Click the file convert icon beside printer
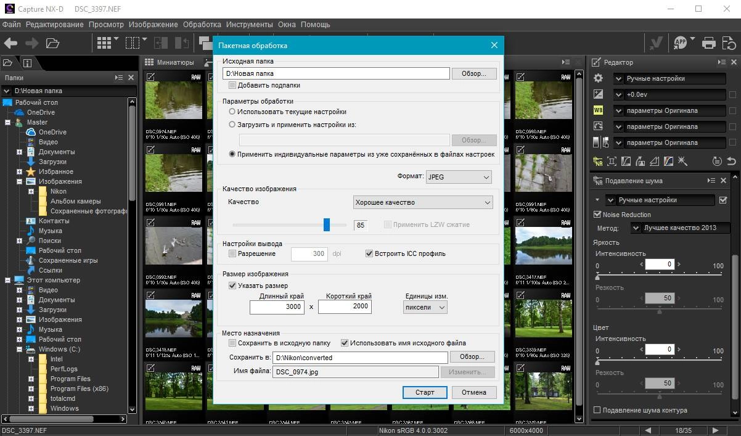The image size is (741, 436). coord(730,43)
